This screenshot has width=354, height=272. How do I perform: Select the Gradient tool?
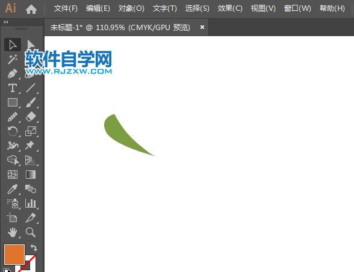(x=31, y=175)
